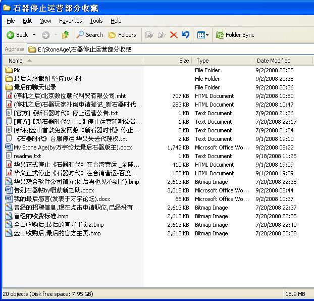Open the Favorites menu
This screenshot has height=301, width=314.
71,21
